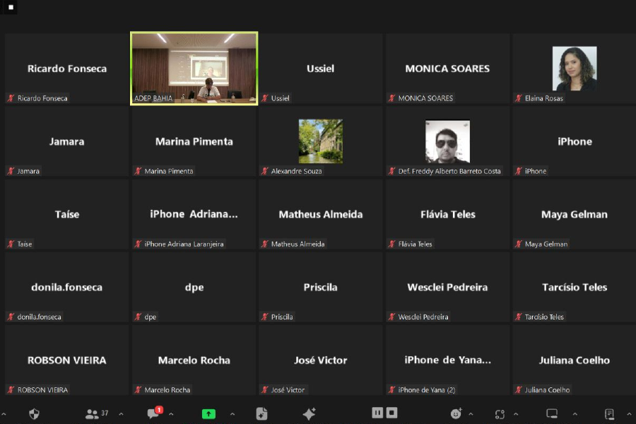Expand the chevron next to Notes
The height and width of the screenshot is (424, 636).
point(629,414)
